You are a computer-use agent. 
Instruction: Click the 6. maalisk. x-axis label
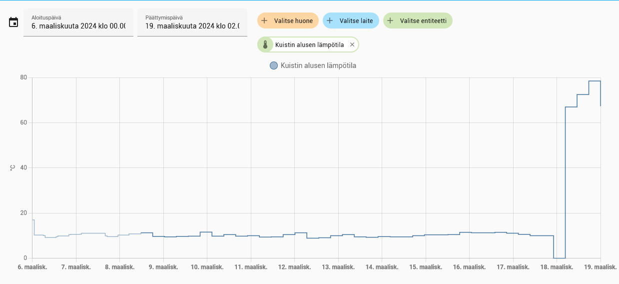32,267
